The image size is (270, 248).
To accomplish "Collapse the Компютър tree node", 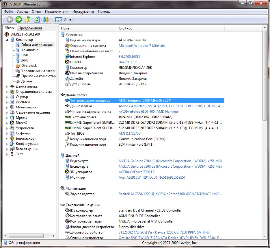I will pos(7,40).
